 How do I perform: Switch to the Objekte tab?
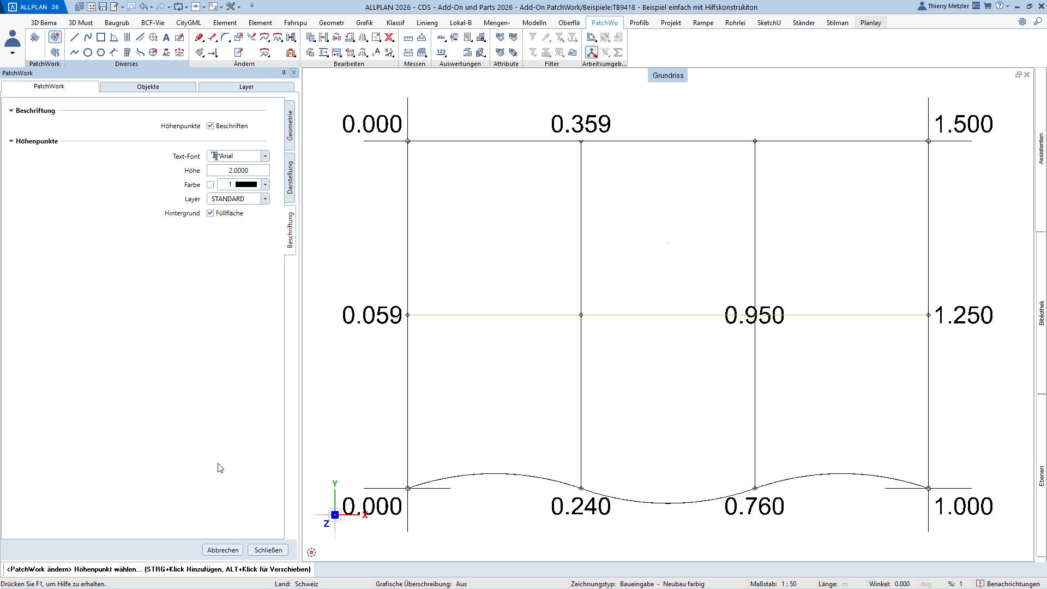tap(148, 87)
